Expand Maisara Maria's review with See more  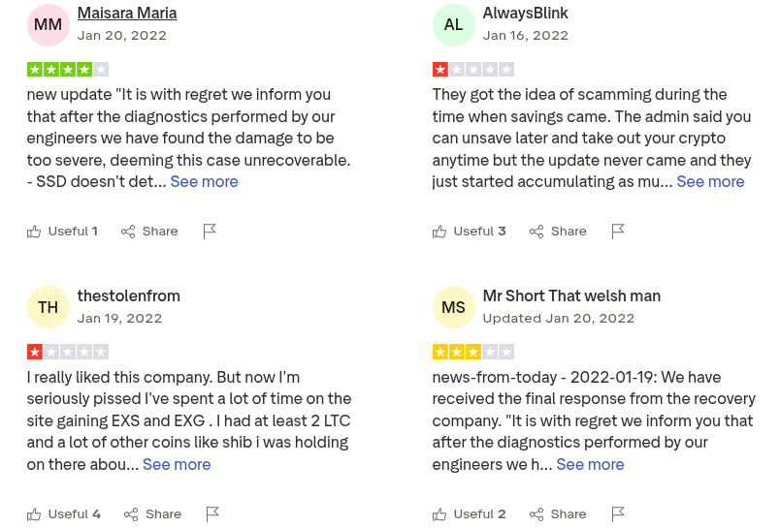204,181
